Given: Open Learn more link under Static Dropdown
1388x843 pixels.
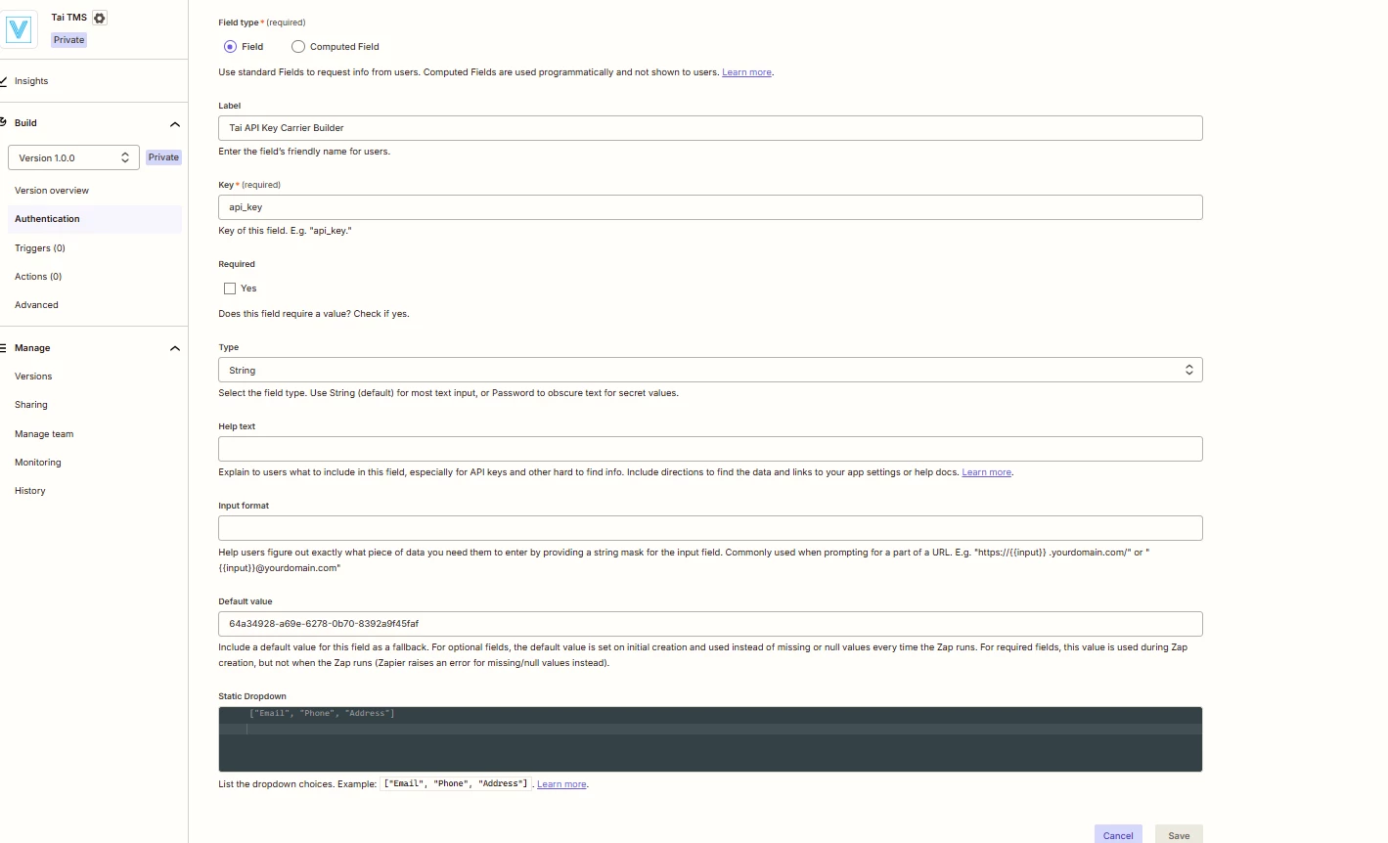Looking at the screenshot, I should click(561, 784).
